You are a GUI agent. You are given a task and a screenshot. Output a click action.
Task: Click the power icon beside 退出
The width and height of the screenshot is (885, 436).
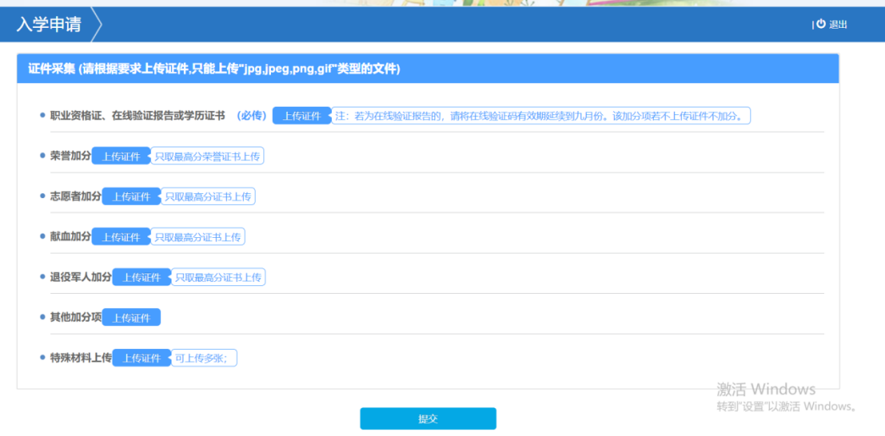pos(821,25)
